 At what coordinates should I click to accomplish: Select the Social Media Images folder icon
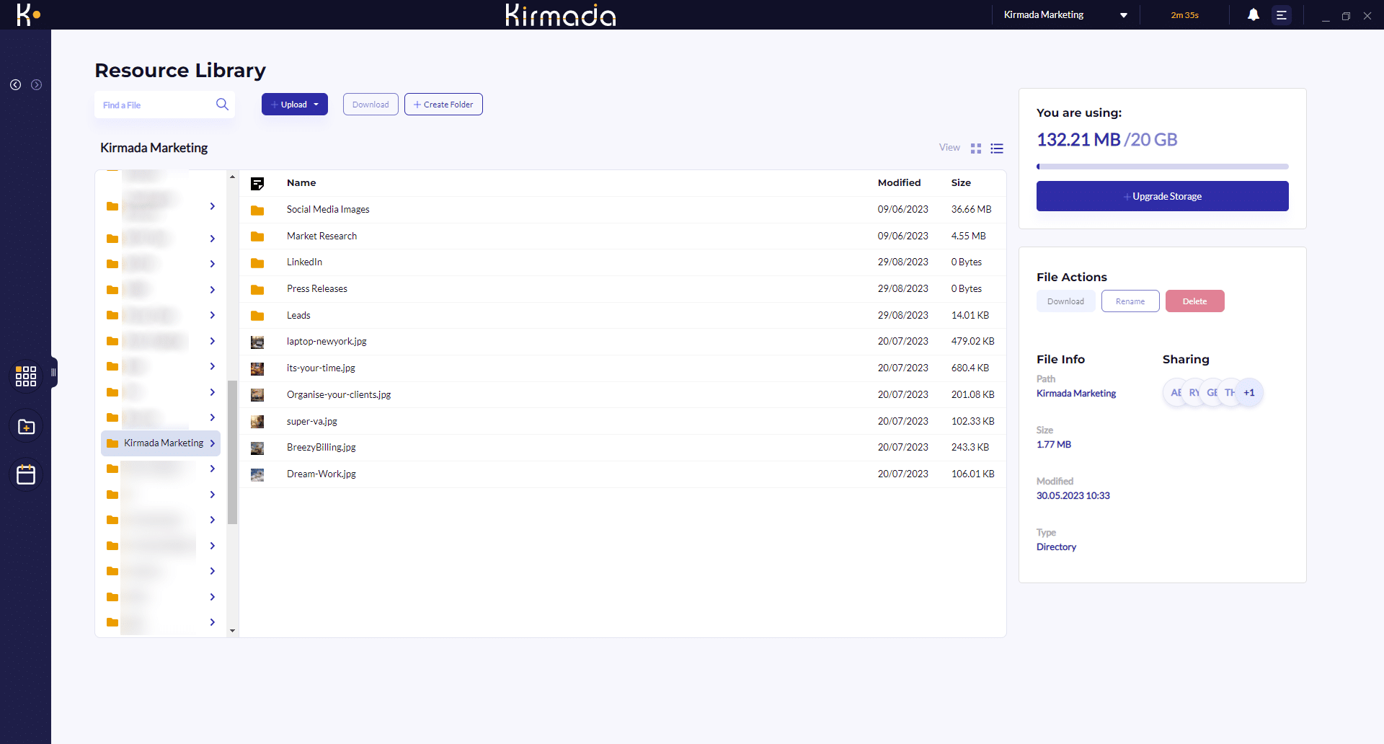point(257,210)
